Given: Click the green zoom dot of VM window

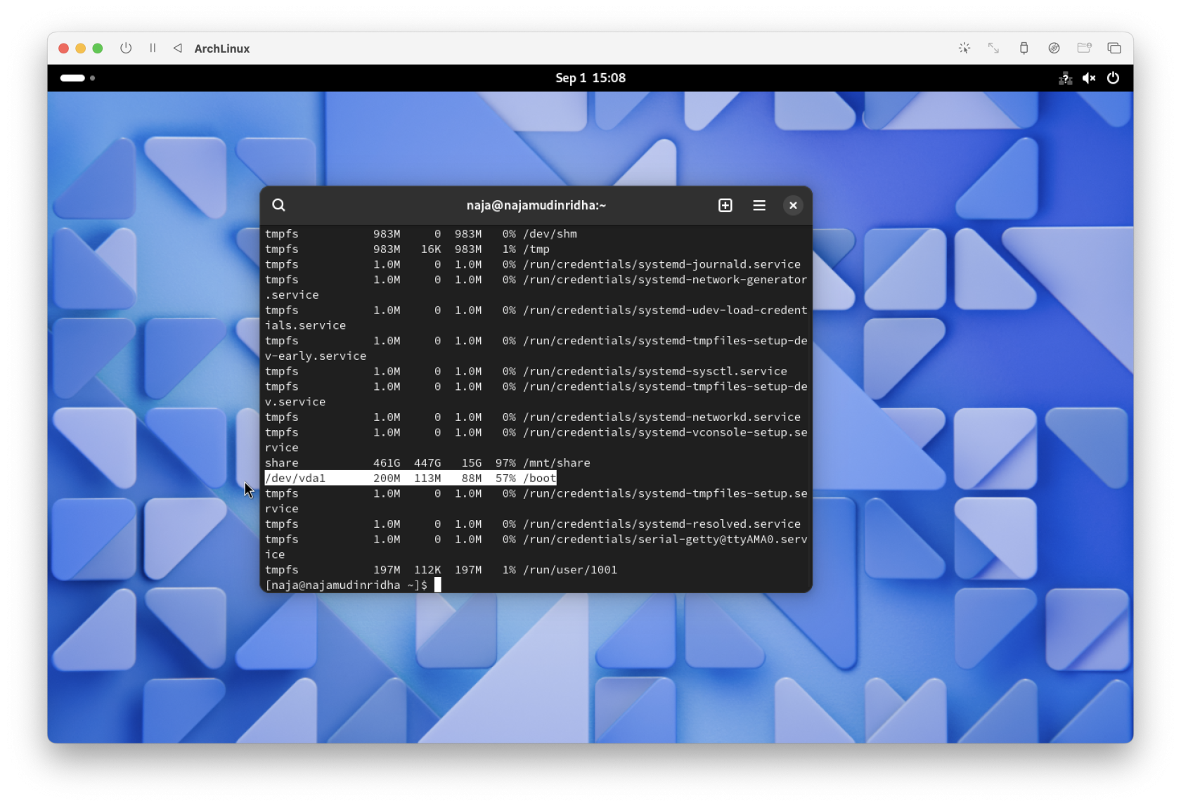Looking at the screenshot, I should (98, 48).
